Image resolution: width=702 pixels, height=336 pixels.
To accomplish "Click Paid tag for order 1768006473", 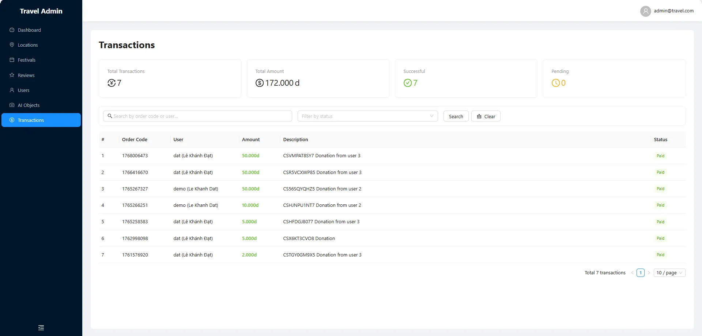I will click(660, 155).
